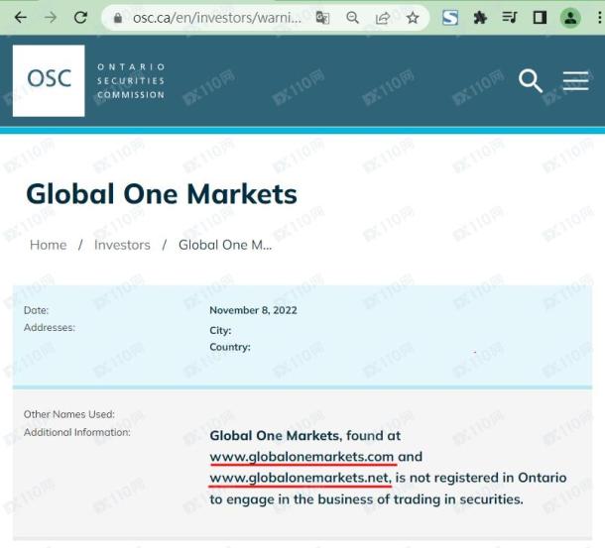Go to Home breadcrumb

click(49, 245)
